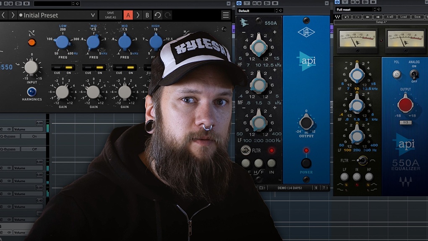Image resolution: width=428 pixels, height=241 pixels.
Task: Click the Waves right arrow preset icon
Action: pyautogui.click(x=378, y=17)
